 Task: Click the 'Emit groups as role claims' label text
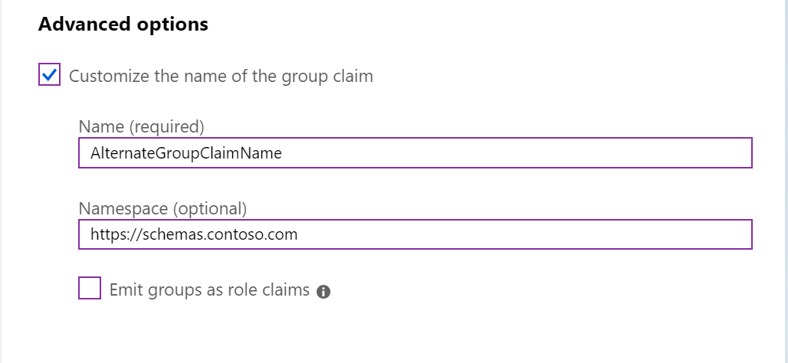coord(209,289)
